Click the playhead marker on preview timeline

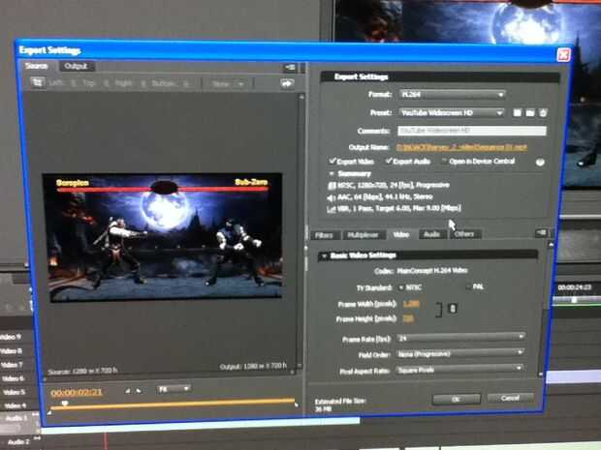65,404
